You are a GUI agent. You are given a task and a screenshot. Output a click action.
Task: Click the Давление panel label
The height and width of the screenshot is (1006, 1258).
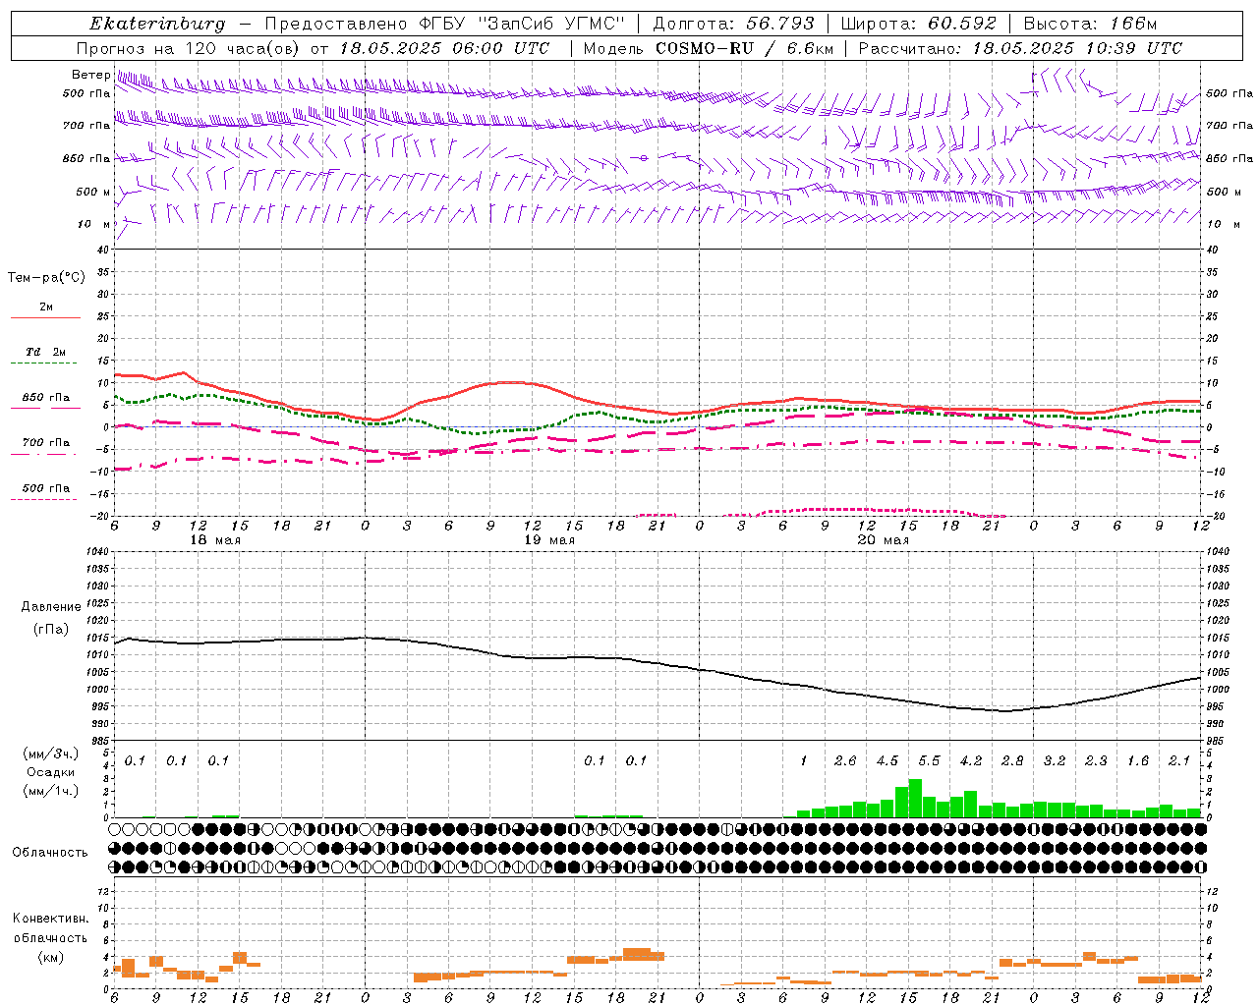[51, 607]
